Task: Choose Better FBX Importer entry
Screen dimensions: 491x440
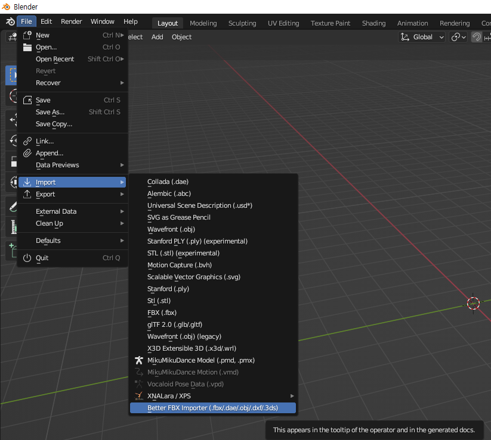Action: pos(213,408)
